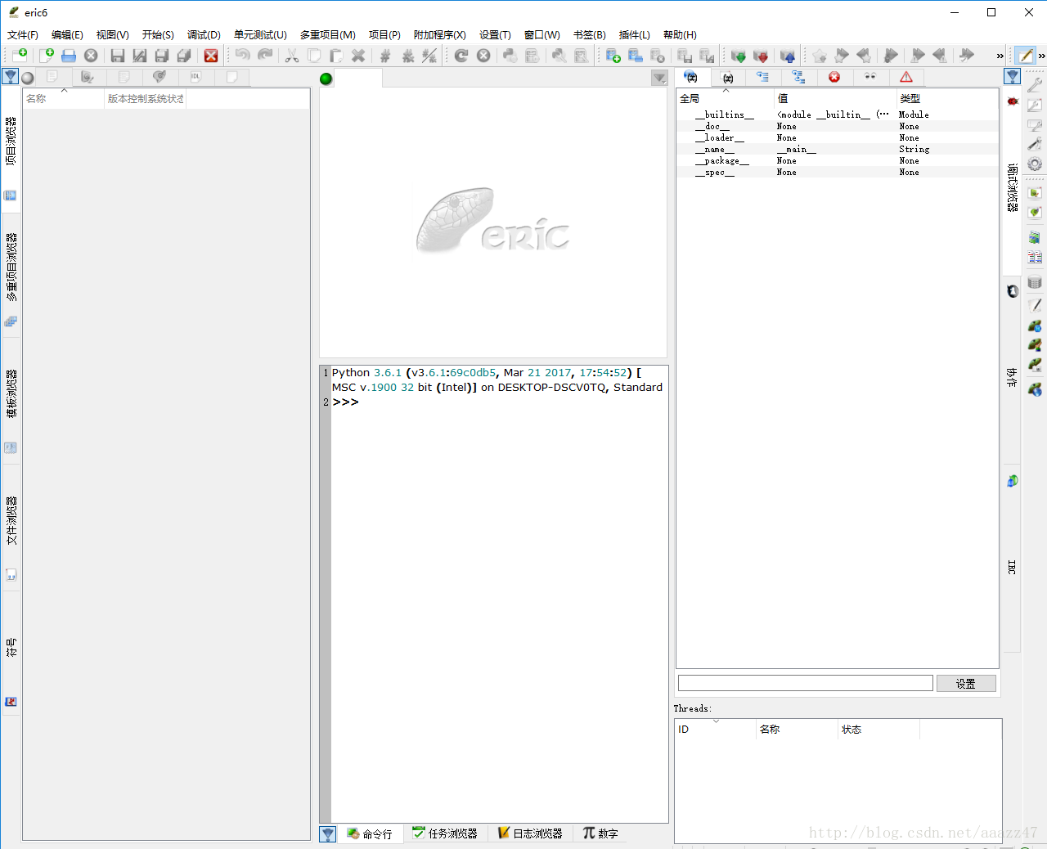The width and height of the screenshot is (1047, 849).
Task: Open the 调试(D) menu
Action: [x=204, y=34]
